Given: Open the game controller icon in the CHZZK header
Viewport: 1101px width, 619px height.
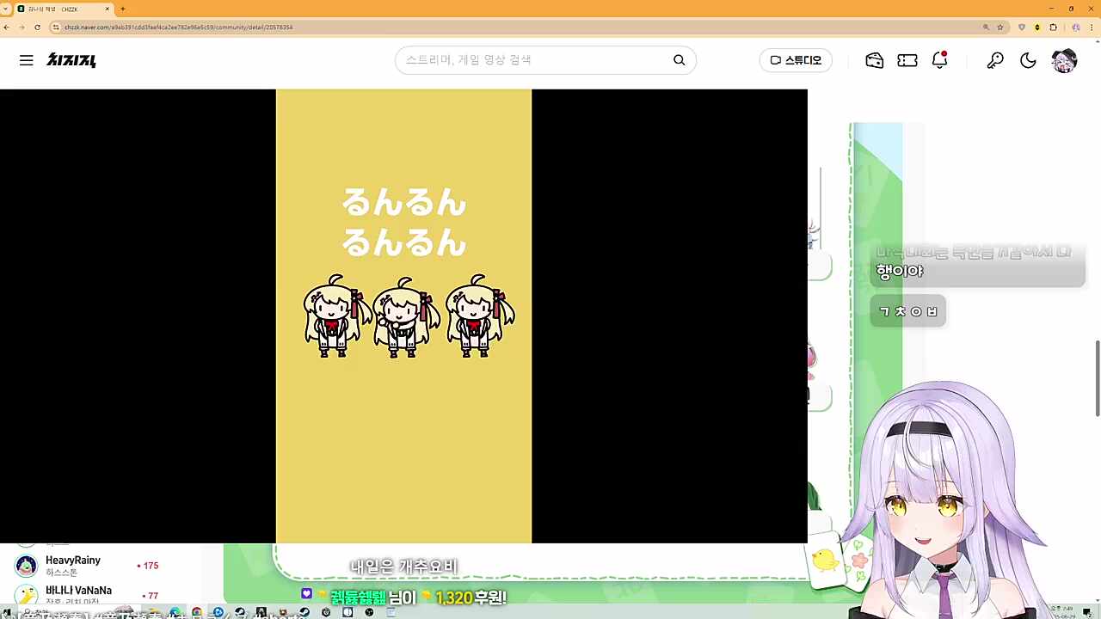Looking at the screenshot, I should (875, 60).
